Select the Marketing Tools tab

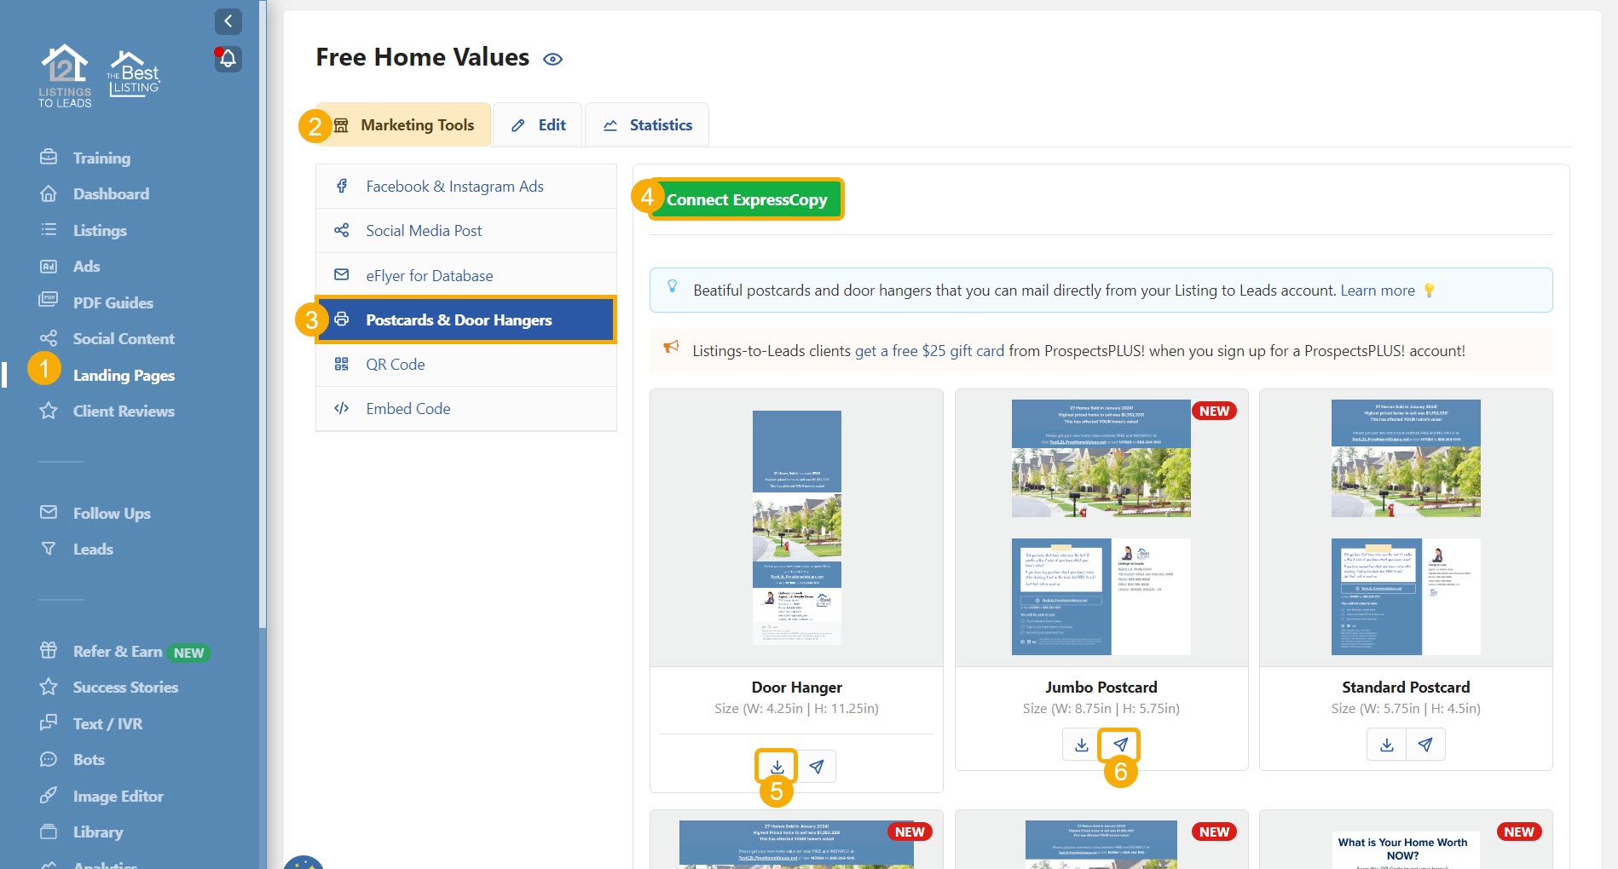coord(404,125)
